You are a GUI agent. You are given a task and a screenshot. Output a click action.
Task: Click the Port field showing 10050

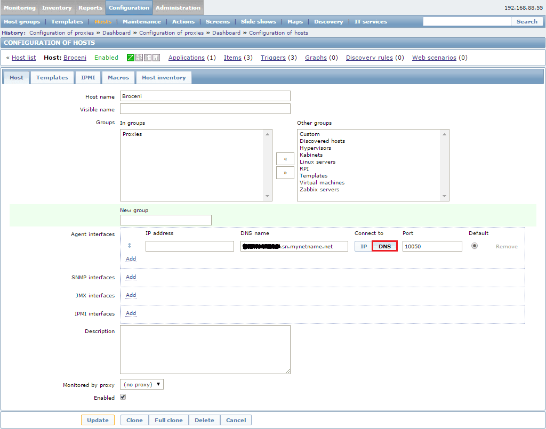pos(432,246)
